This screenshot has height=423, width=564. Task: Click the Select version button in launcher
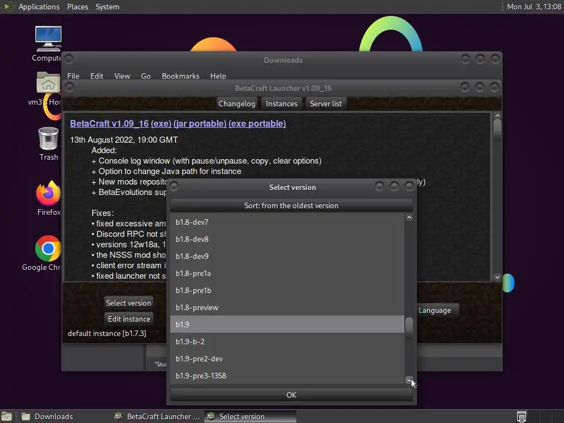click(x=128, y=303)
